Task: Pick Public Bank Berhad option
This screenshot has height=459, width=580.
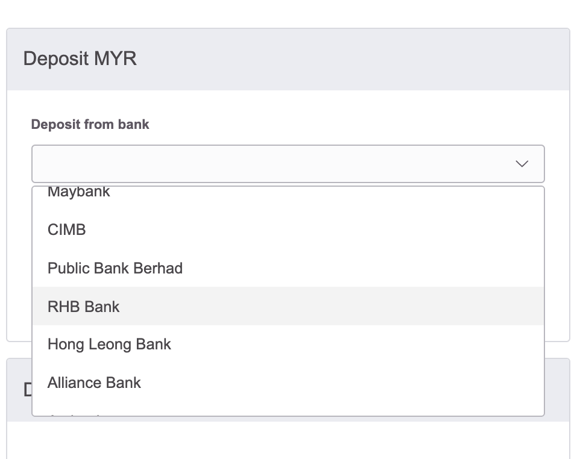Action: point(288,268)
